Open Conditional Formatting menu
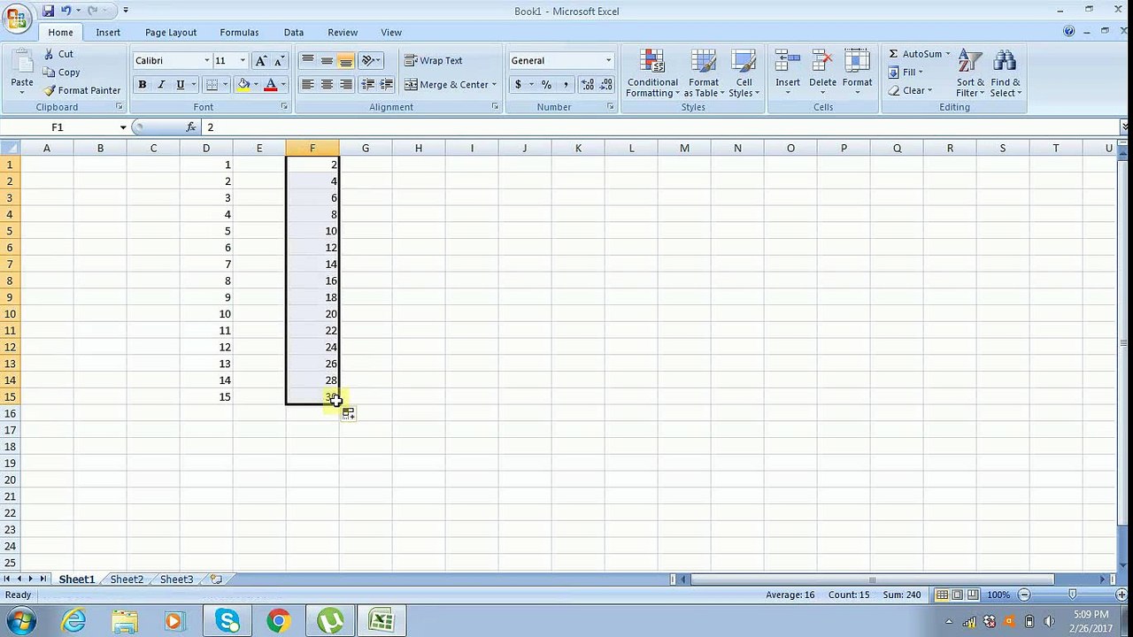Image resolution: width=1133 pixels, height=637 pixels. [x=652, y=73]
